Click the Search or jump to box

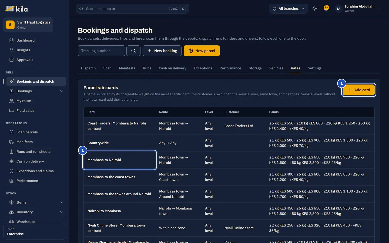(132, 9)
